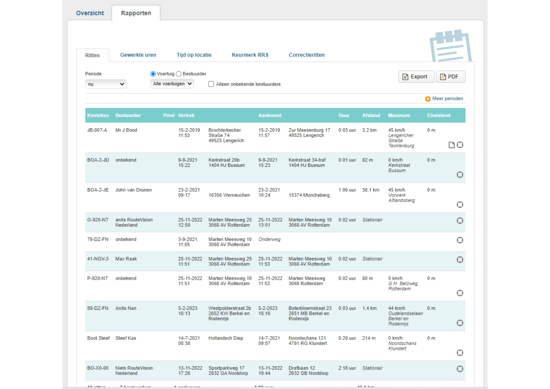
Task: Open the Periode dropdown set to nu
Action: point(106,84)
